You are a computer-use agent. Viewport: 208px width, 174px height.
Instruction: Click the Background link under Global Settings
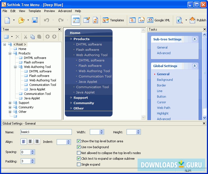coord(165,80)
